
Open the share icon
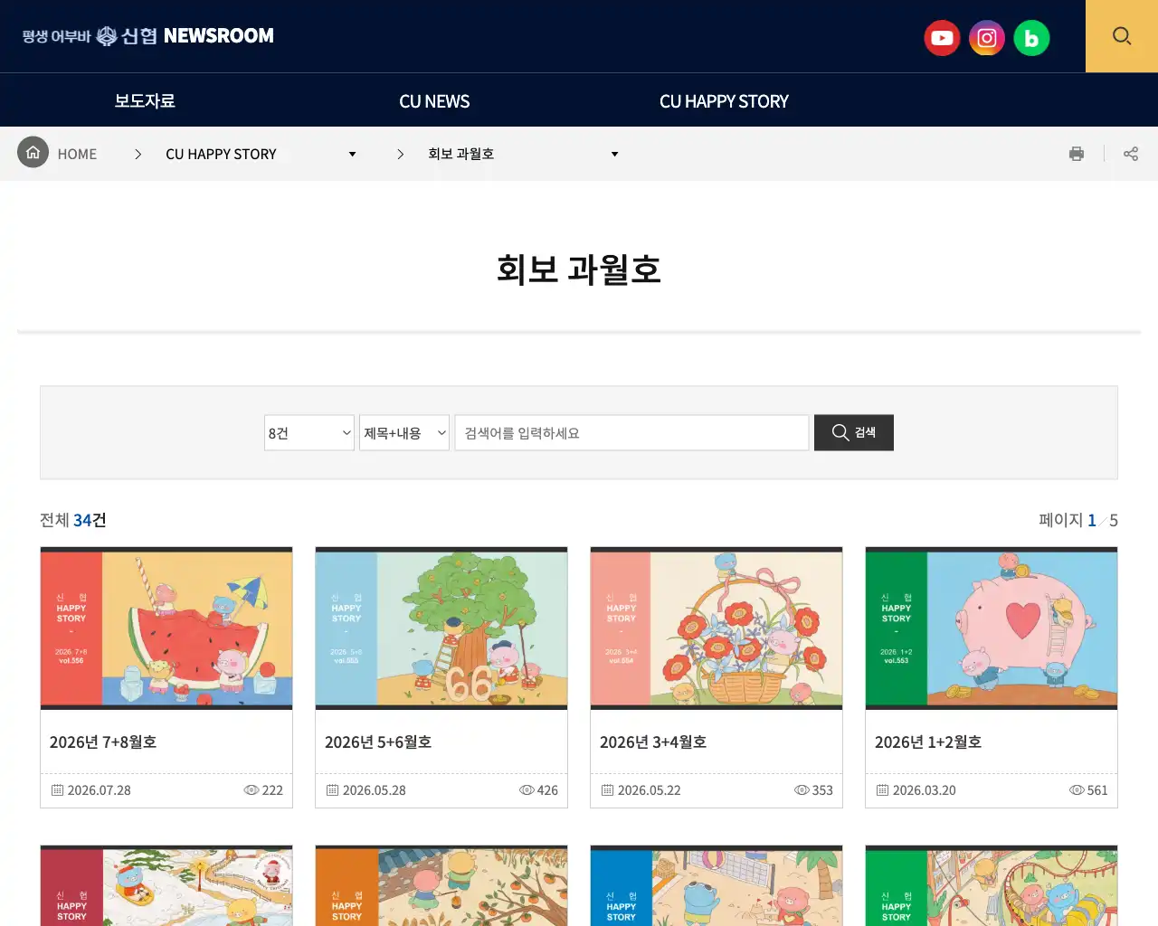point(1131,154)
